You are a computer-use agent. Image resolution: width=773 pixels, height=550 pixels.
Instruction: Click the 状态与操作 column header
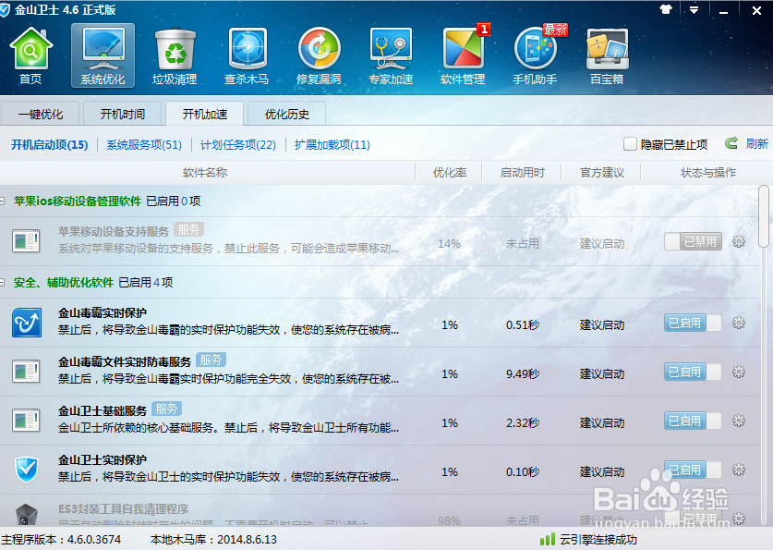pyautogui.click(x=708, y=172)
